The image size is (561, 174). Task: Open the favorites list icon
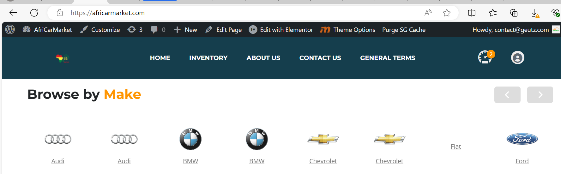pos(493,13)
